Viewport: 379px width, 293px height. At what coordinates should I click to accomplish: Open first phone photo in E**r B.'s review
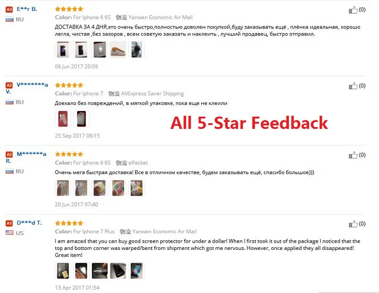point(63,50)
